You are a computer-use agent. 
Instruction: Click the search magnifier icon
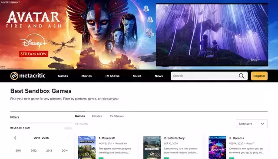pos(242,76)
